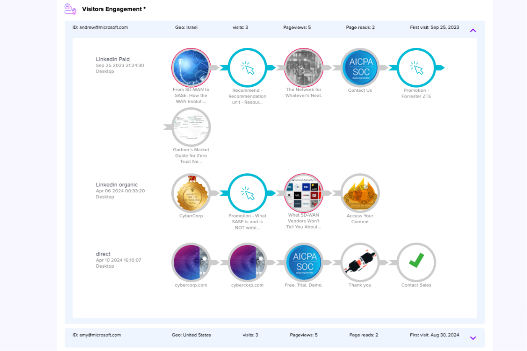
Task: Click the CyberCorp gold badge node
Action: coord(191,193)
